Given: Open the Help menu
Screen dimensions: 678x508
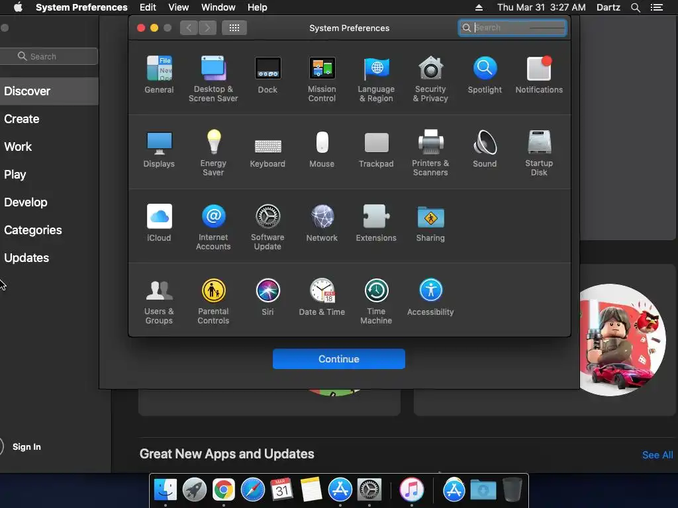Looking at the screenshot, I should (x=258, y=7).
